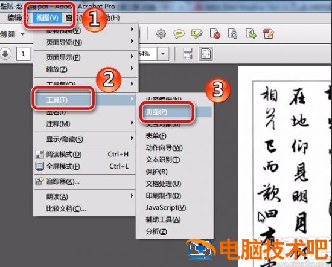332x267 pixels.
Task: Select Analyze (分析) in the submenu
Action: 174,231
